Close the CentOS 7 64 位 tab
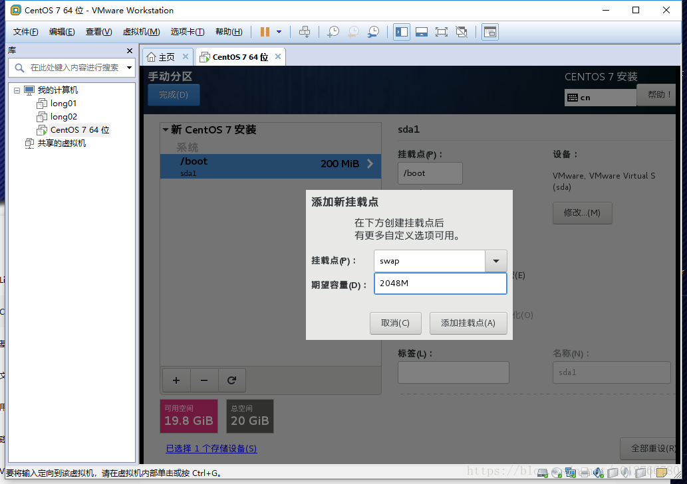 [278, 56]
